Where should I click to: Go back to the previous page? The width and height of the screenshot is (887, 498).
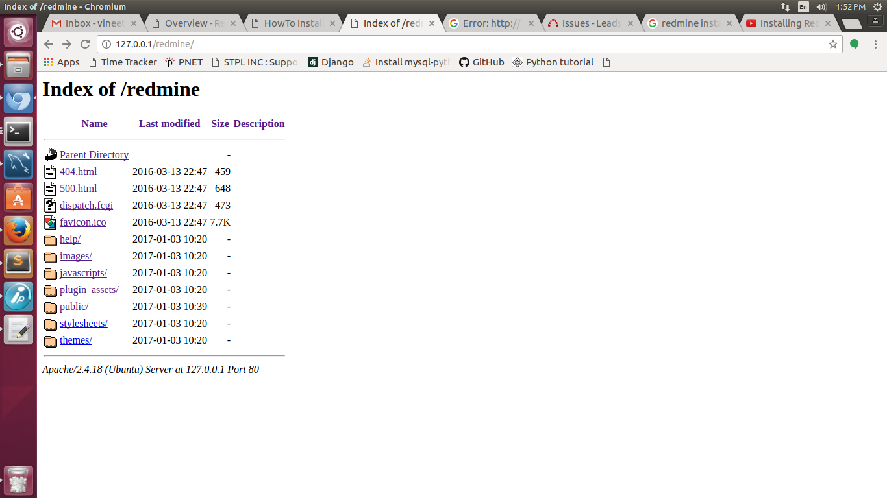49,44
